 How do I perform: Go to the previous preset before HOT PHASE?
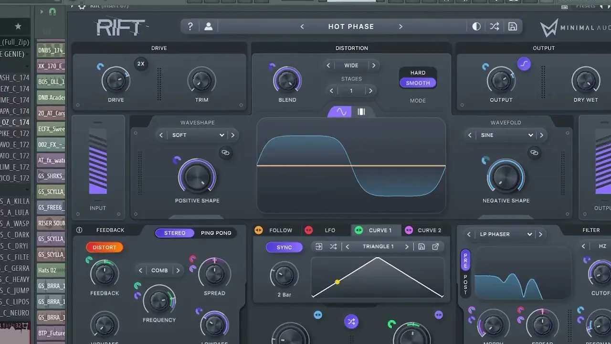click(x=302, y=27)
